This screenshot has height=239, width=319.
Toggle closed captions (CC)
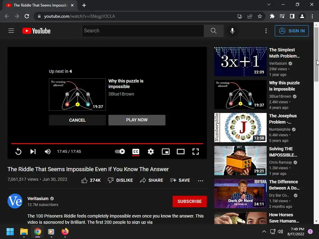point(136,152)
